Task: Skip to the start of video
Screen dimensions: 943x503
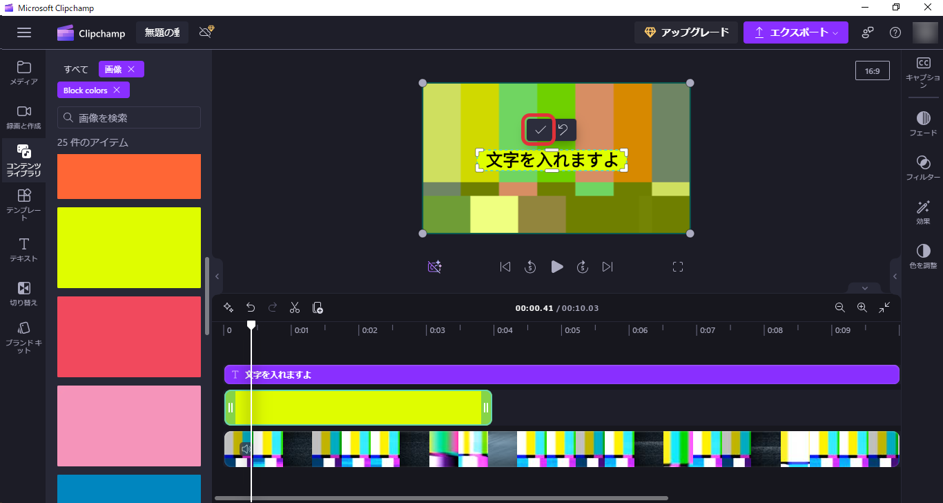Action: [x=505, y=267]
